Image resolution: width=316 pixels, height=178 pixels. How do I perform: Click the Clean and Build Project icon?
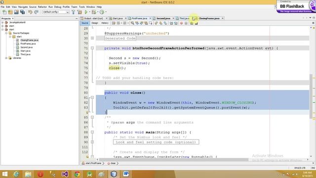(79, 12)
